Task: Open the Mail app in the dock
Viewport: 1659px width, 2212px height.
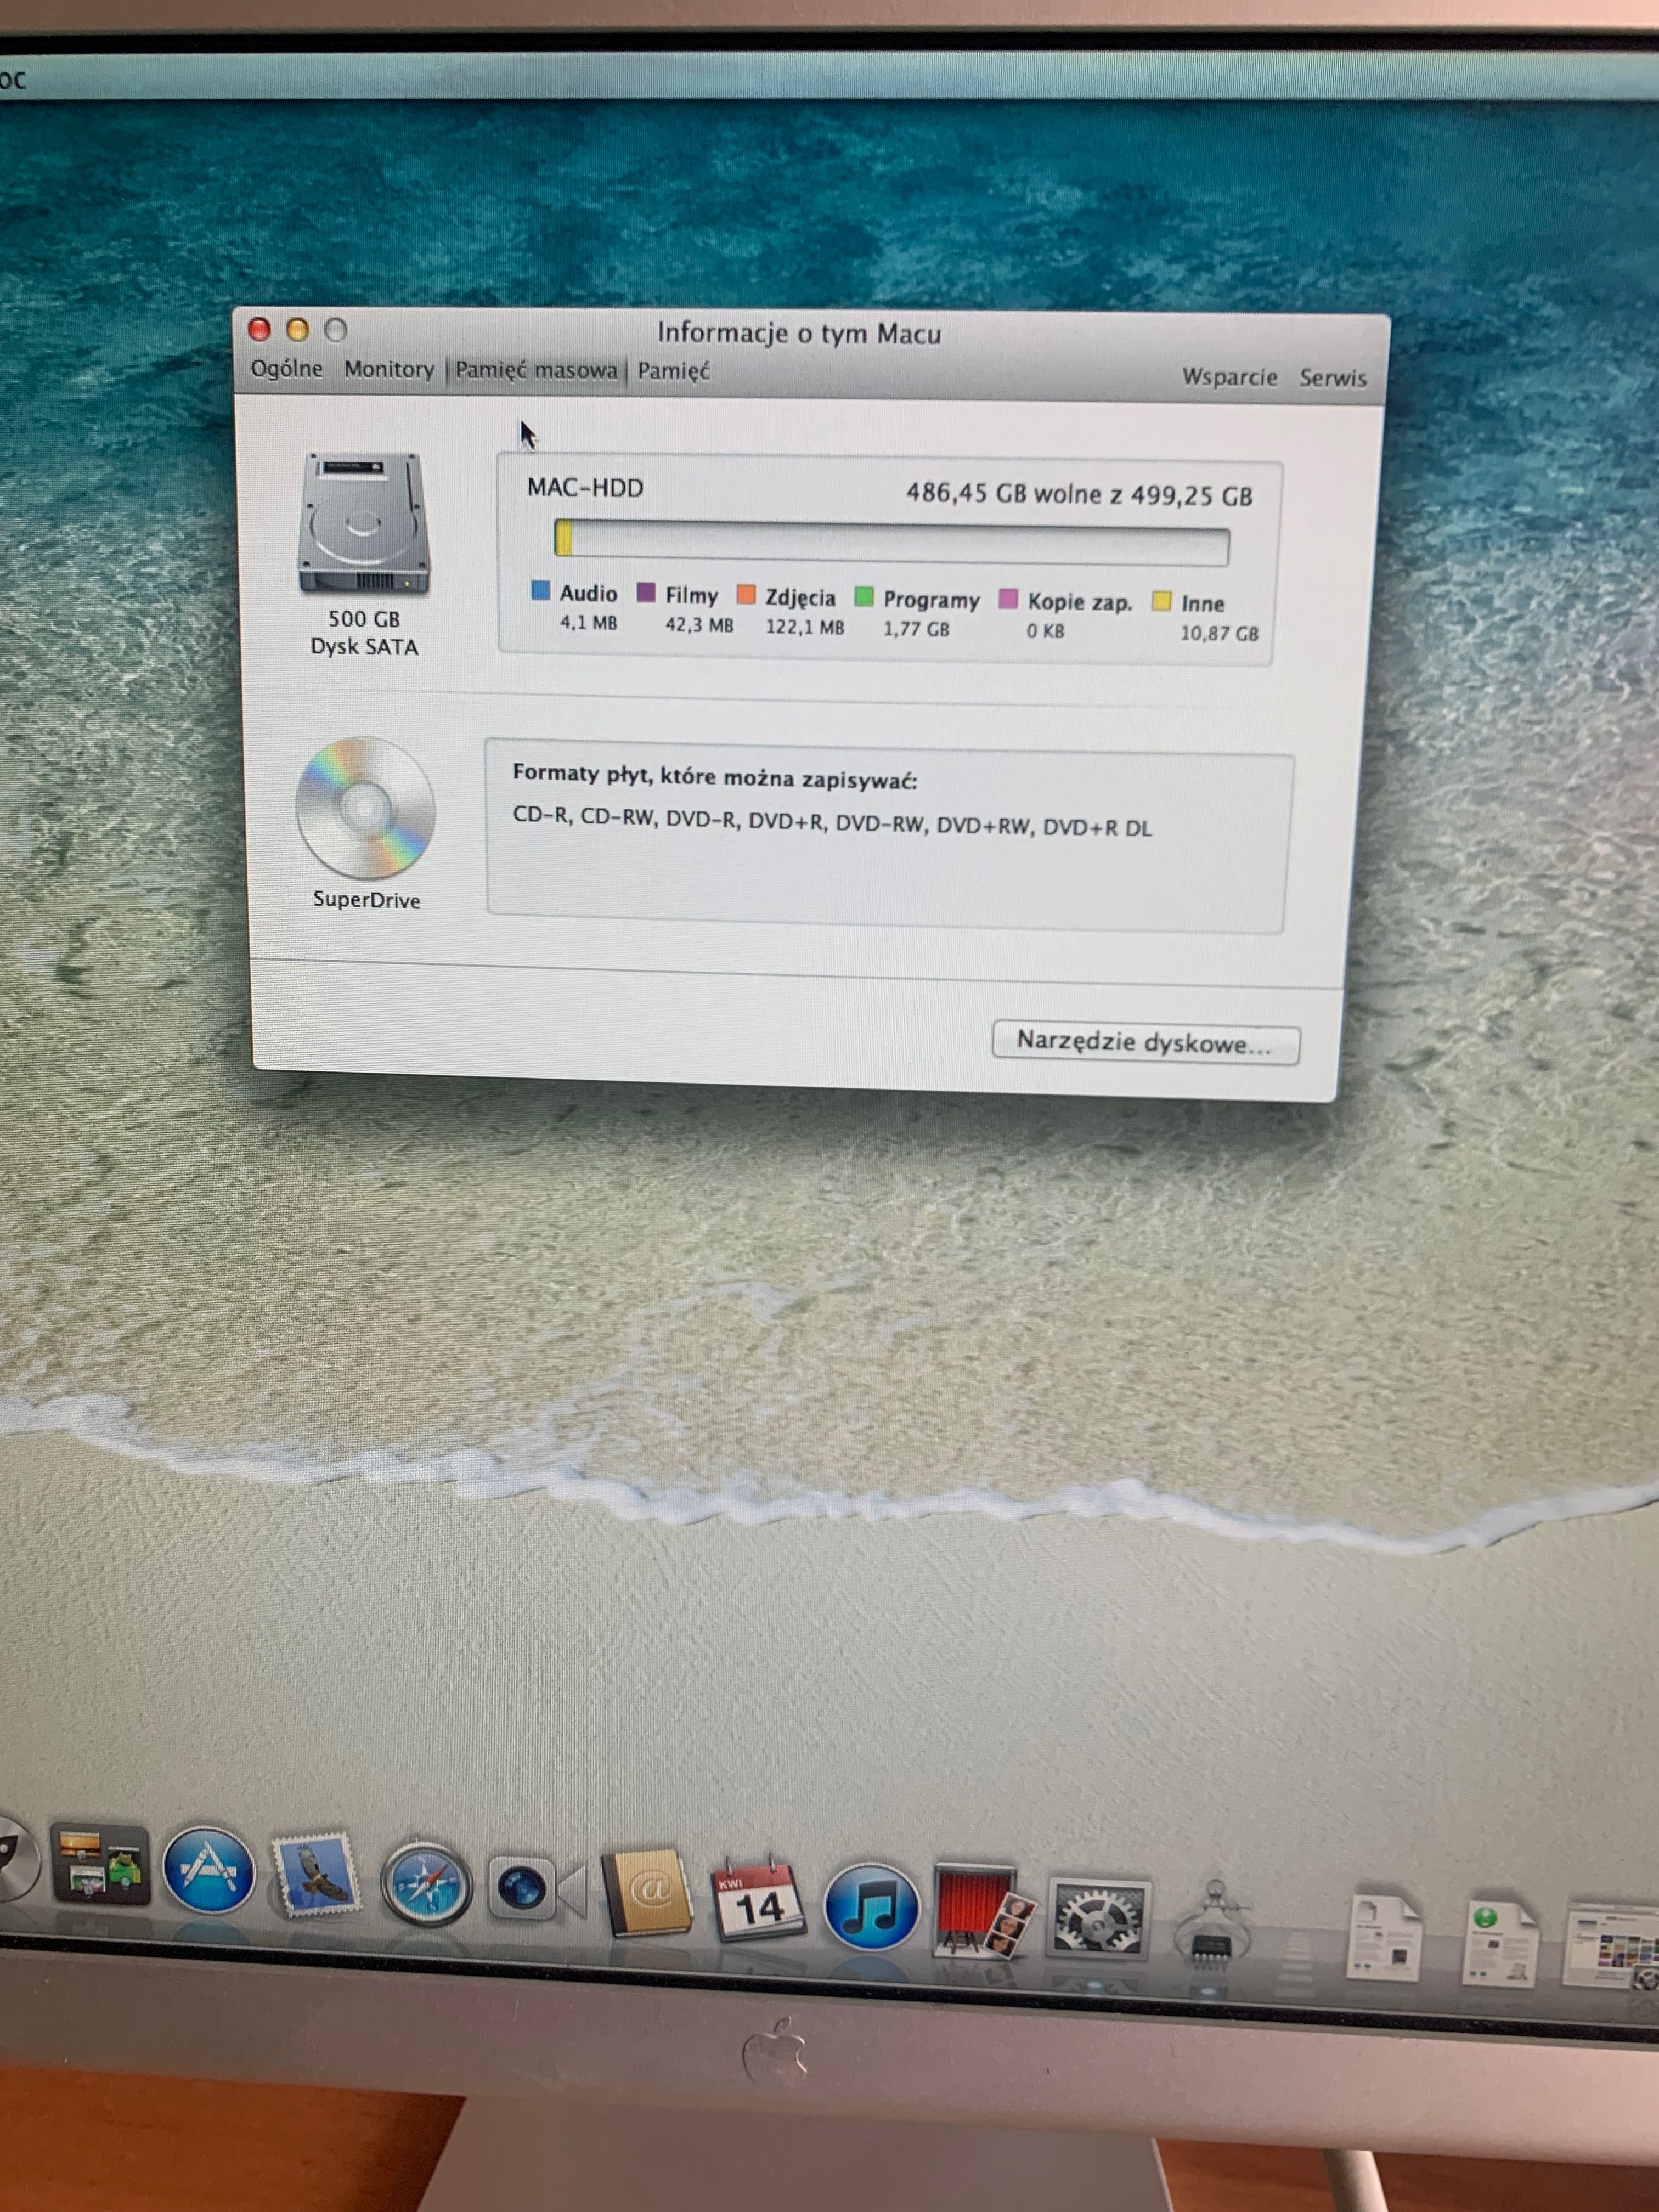Action: pyautogui.click(x=316, y=1874)
